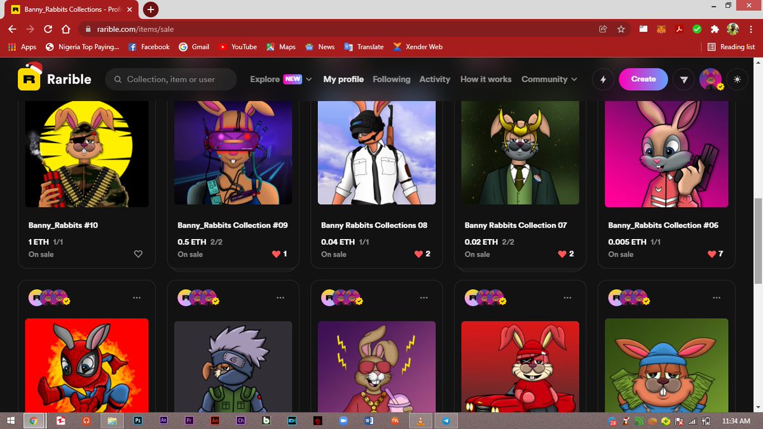Open Premiere Pro from the taskbar

click(x=189, y=421)
